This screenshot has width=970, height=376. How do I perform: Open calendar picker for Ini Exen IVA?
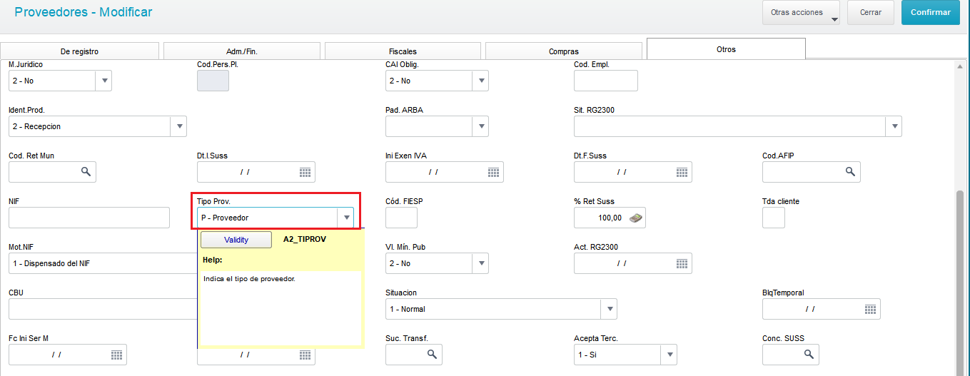point(493,172)
